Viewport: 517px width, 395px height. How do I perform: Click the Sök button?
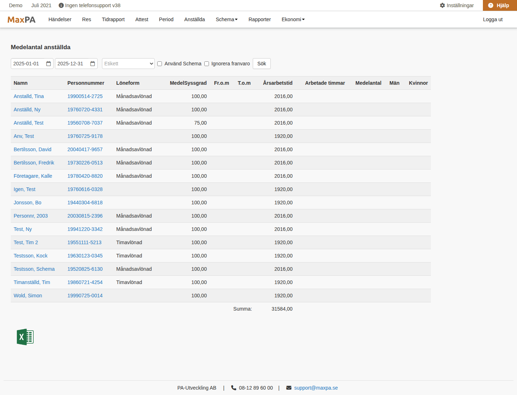[x=262, y=64]
